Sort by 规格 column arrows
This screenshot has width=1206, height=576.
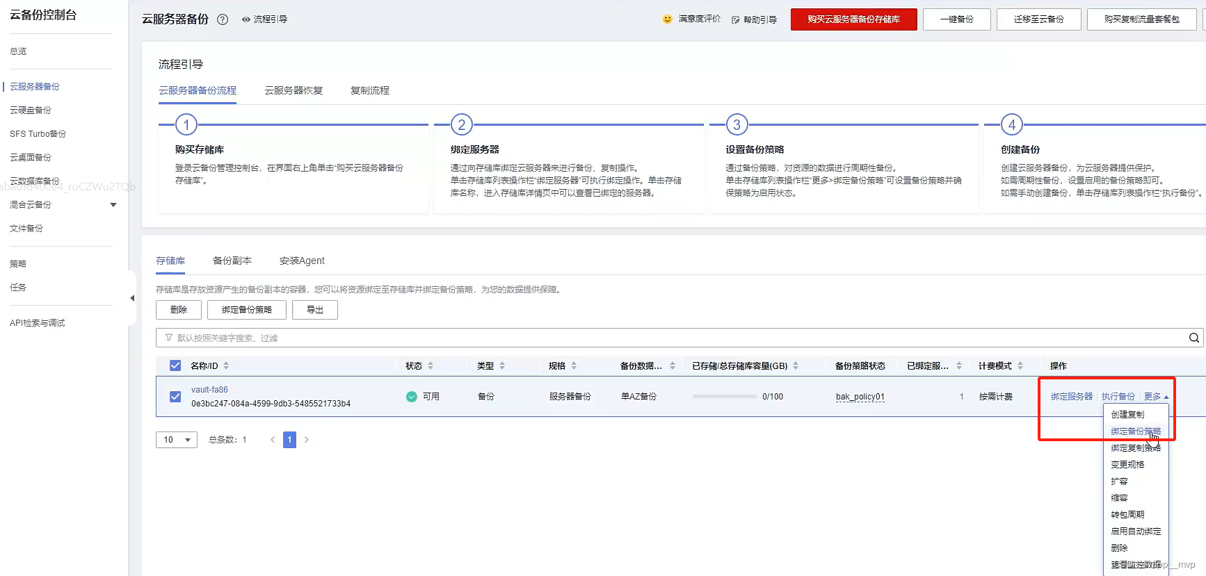click(x=574, y=365)
